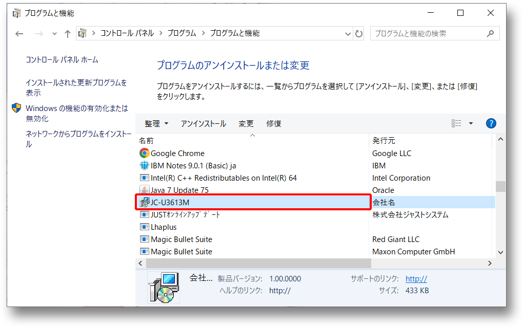Click the address bar Control Panel icon

pos(82,33)
